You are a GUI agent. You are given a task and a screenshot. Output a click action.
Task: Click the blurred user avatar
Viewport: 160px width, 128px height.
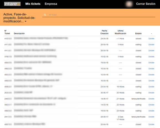[x=129, y=4]
